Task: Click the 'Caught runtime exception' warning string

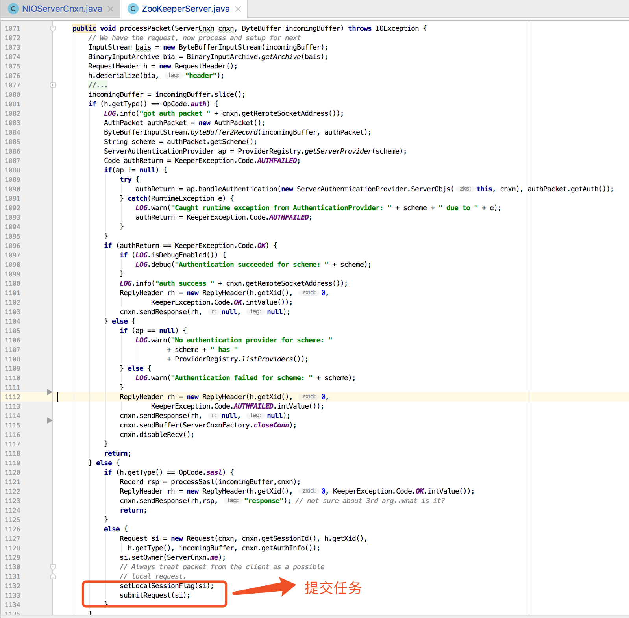Action: [281, 208]
